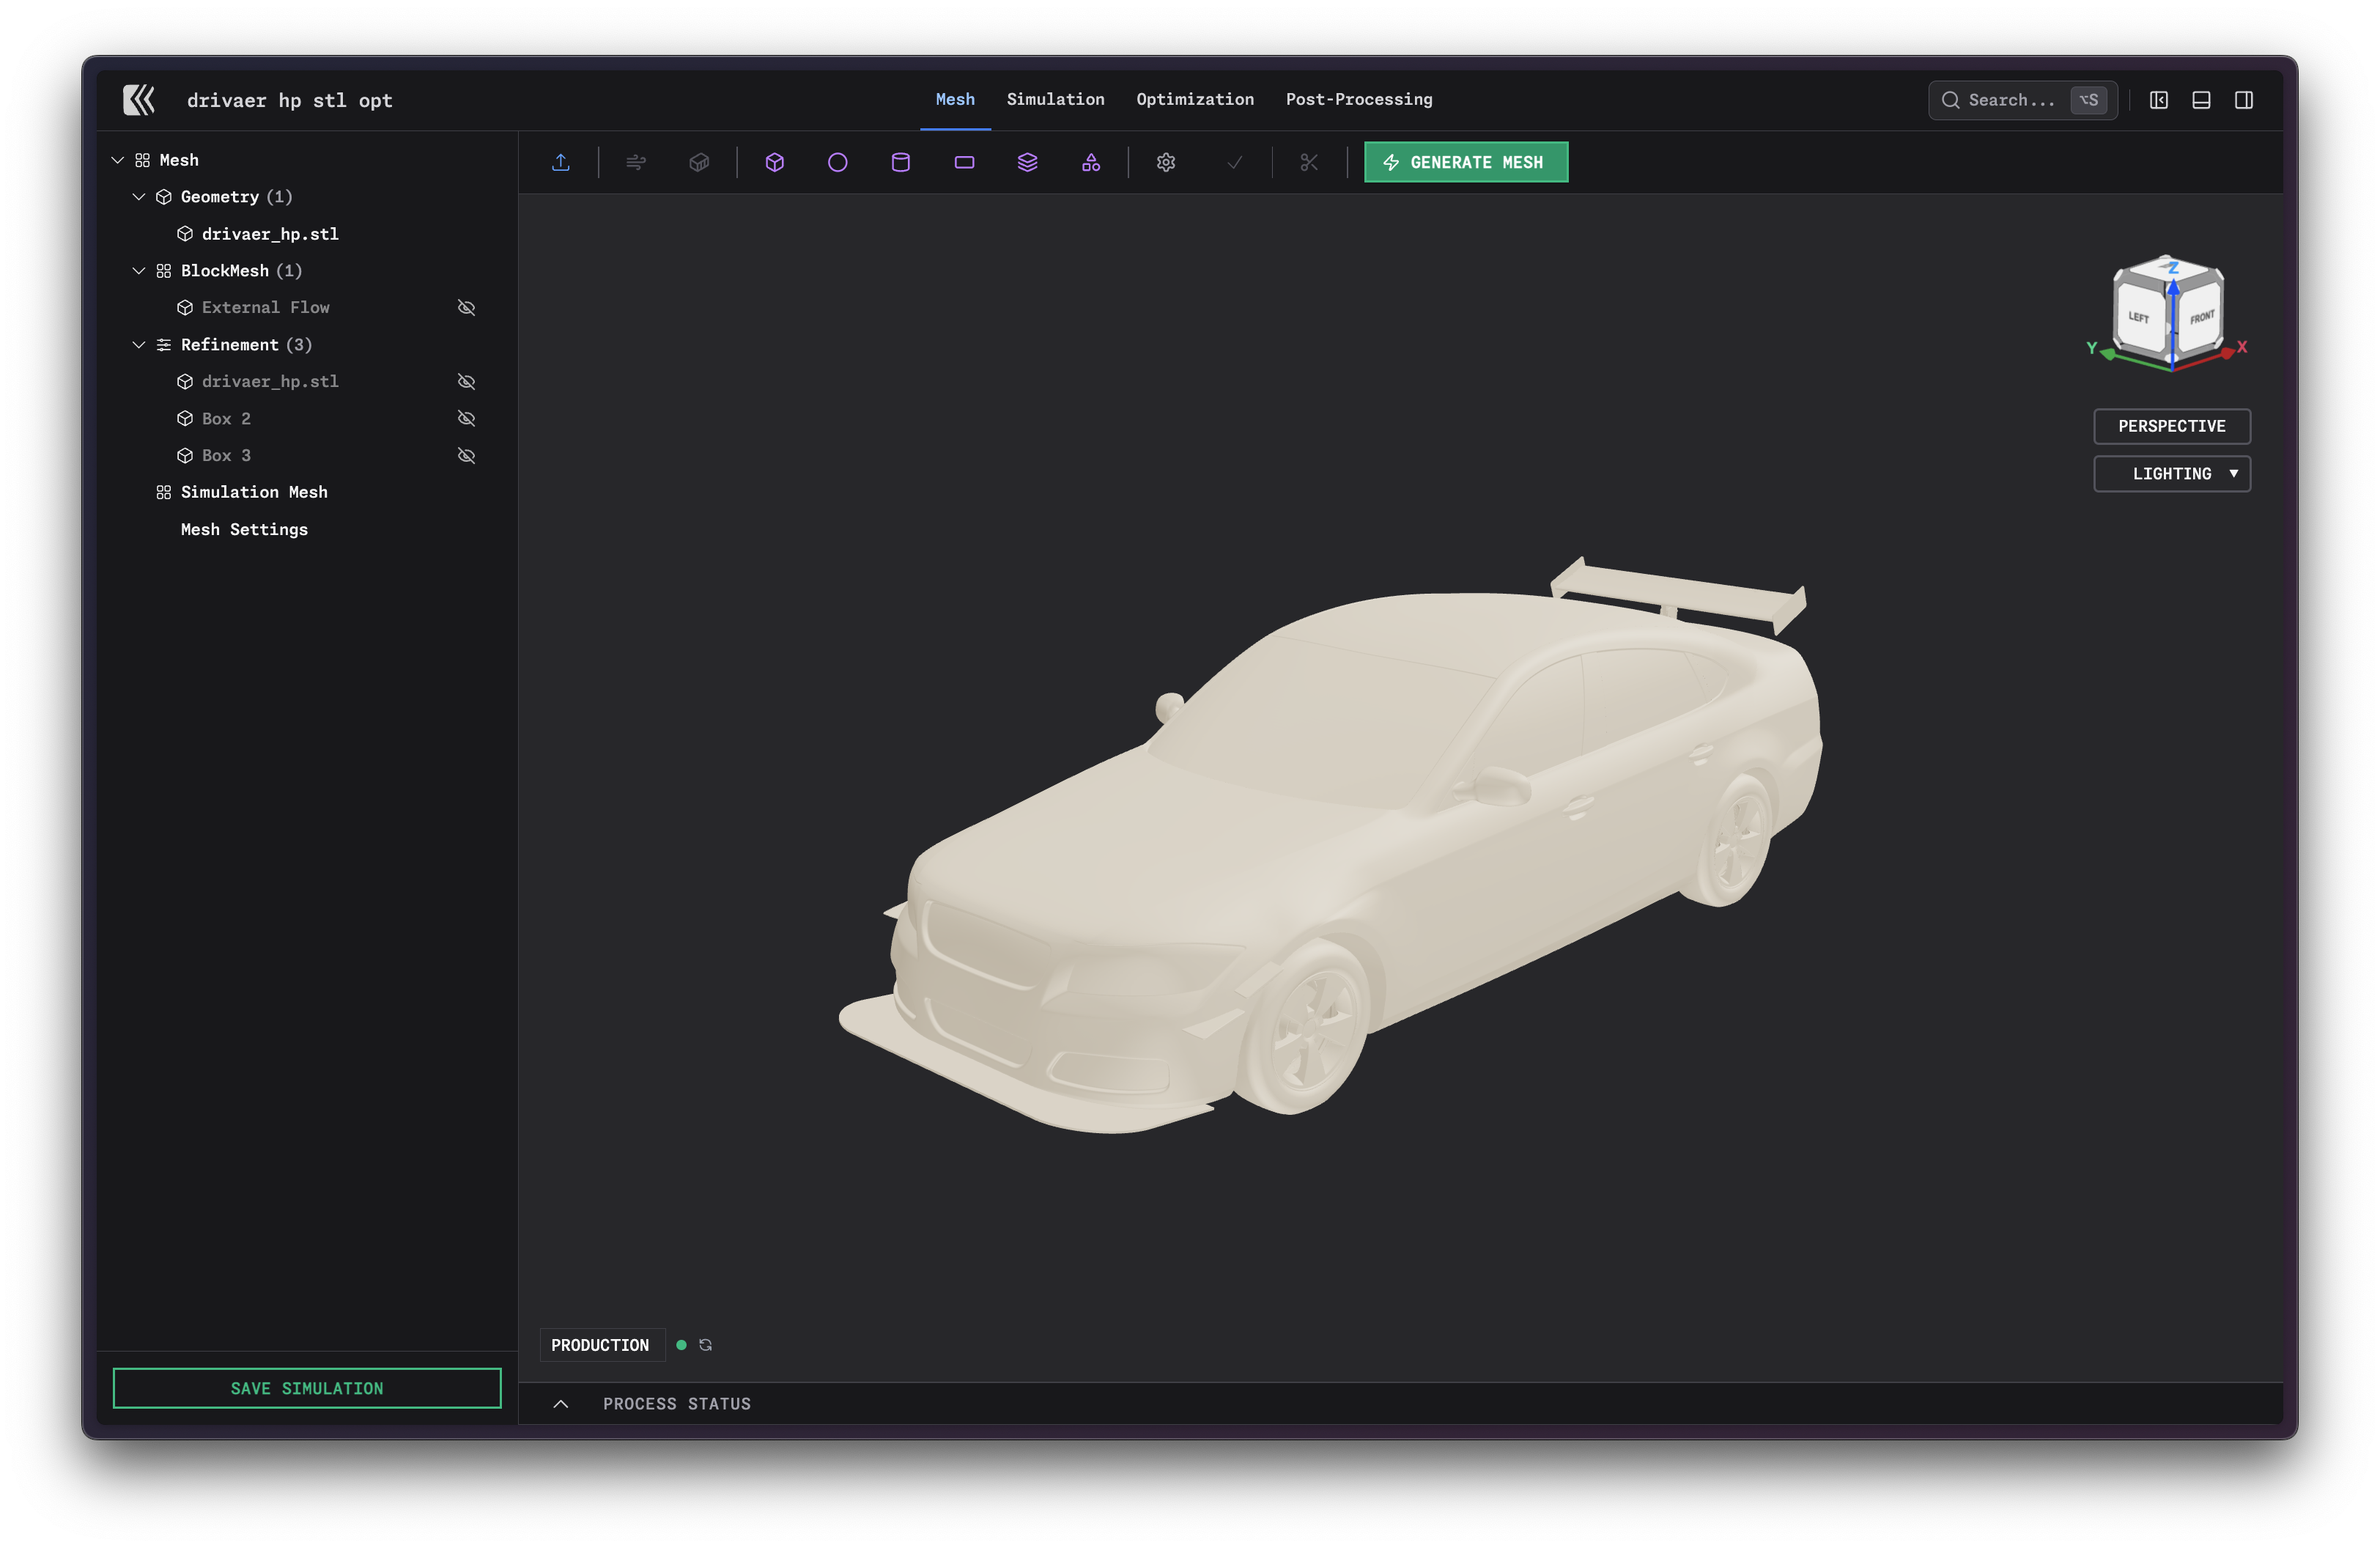Toggle visibility of Box 3
The image size is (2380, 1548).
coord(466,455)
